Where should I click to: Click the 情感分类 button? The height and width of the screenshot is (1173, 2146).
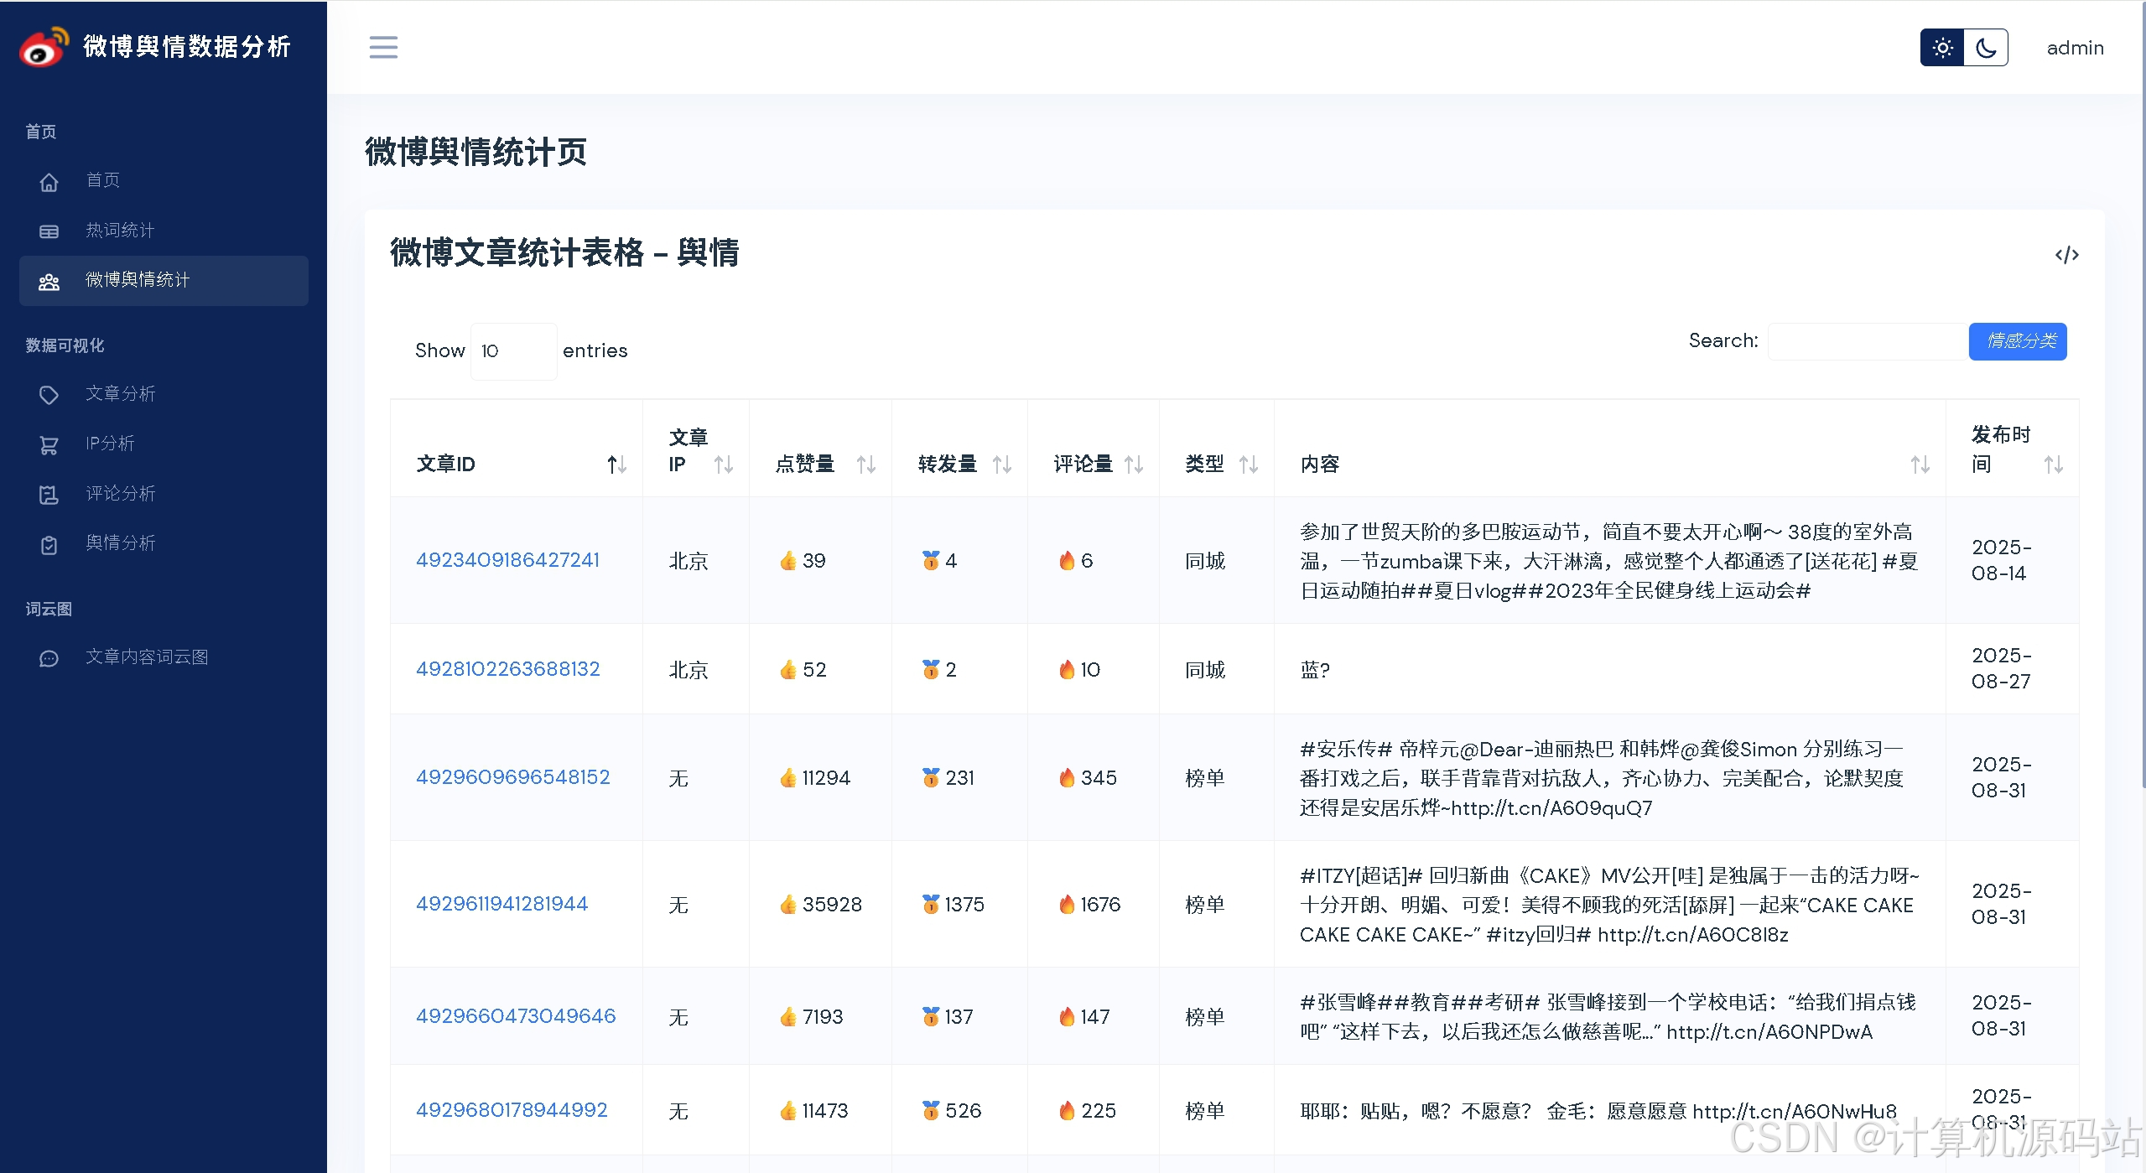(x=2017, y=341)
